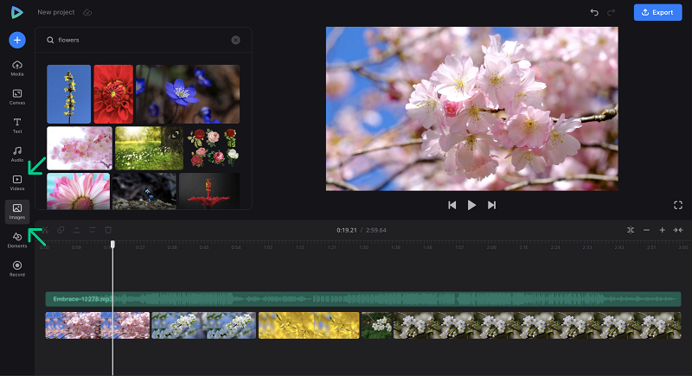The width and height of the screenshot is (692, 376).
Task: Open the Videos stock panel
Action: [x=17, y=182]
